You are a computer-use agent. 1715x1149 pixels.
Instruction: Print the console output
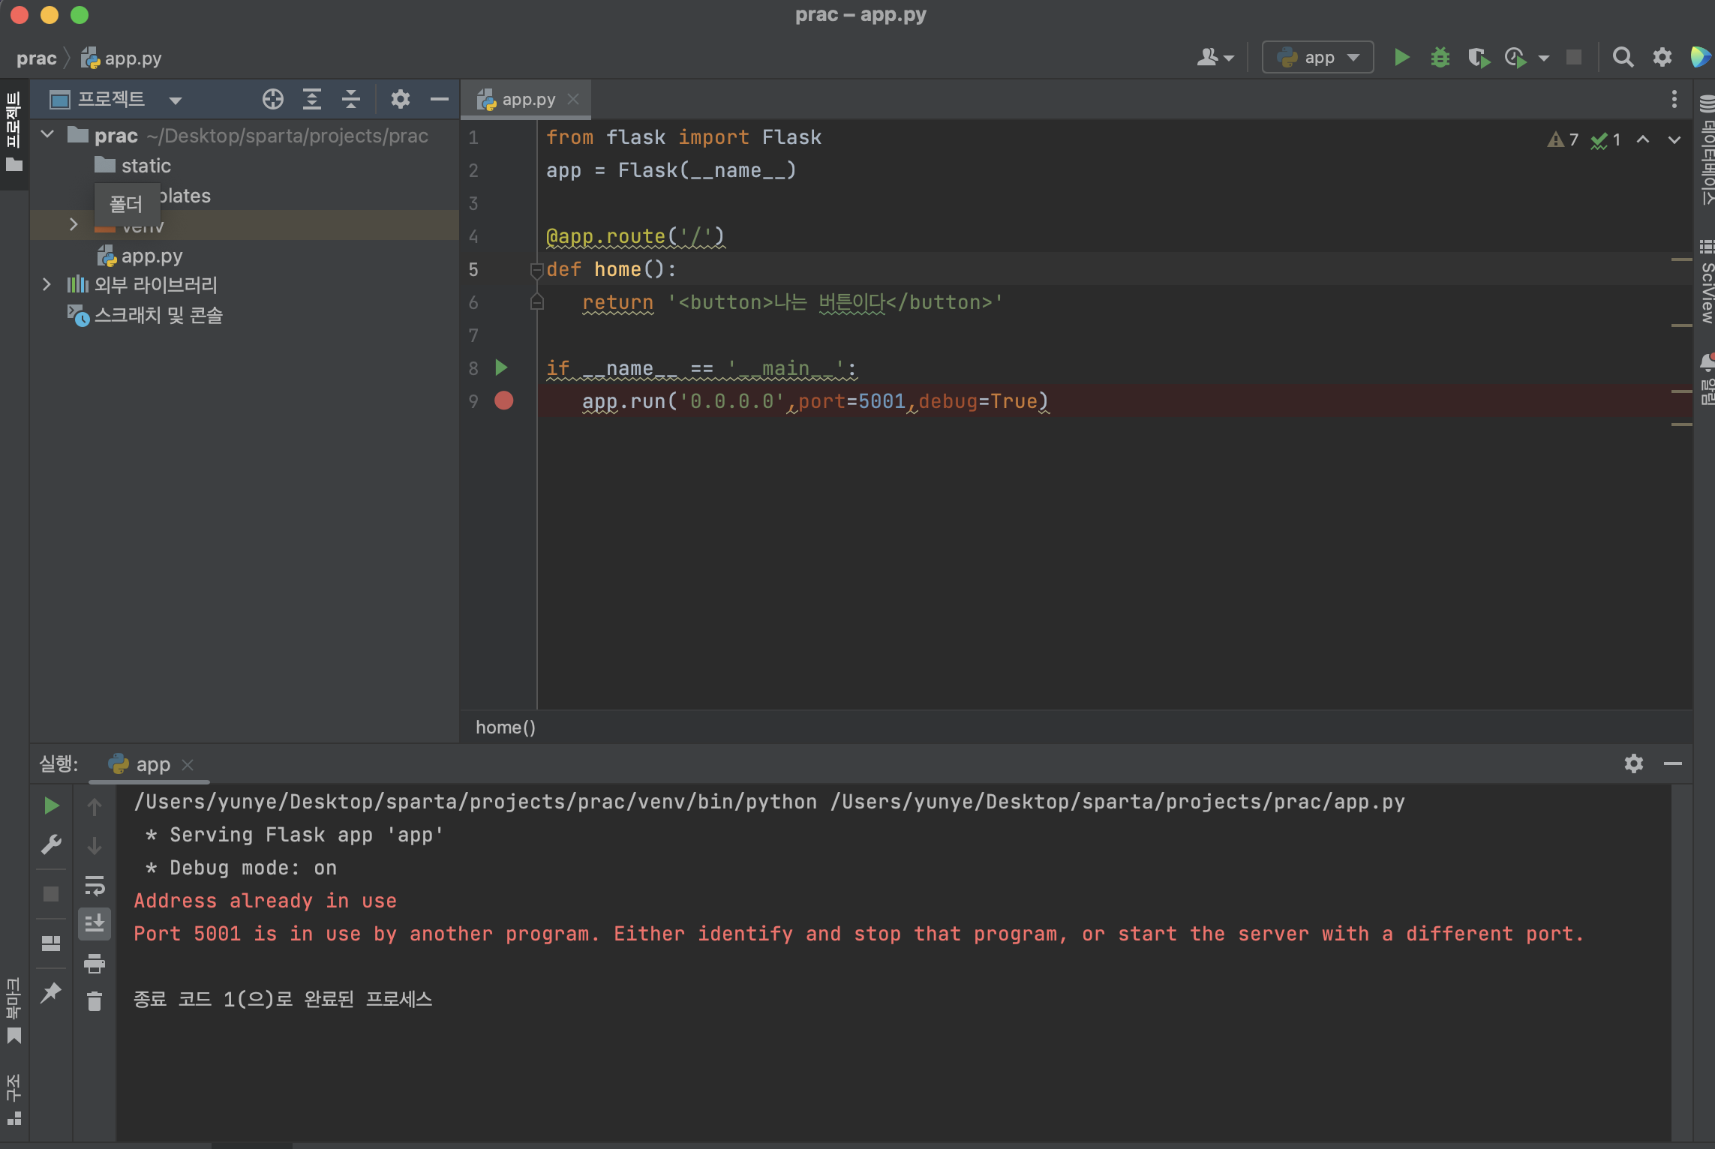coord(95,963)
